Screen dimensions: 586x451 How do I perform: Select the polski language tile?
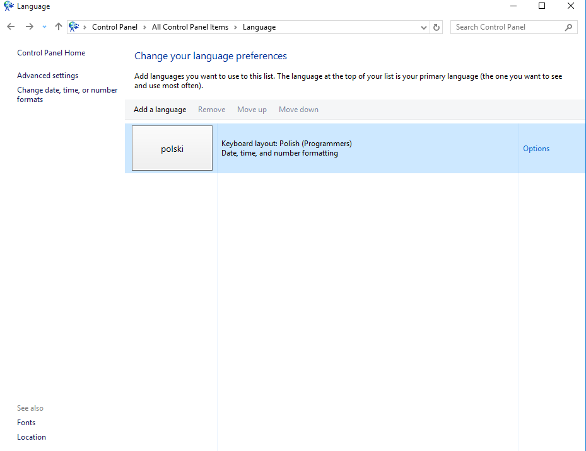pos(172,148)
